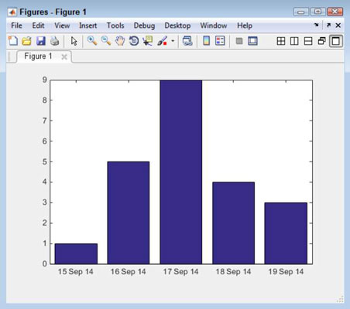Activate the Zoom In tool

92,41
